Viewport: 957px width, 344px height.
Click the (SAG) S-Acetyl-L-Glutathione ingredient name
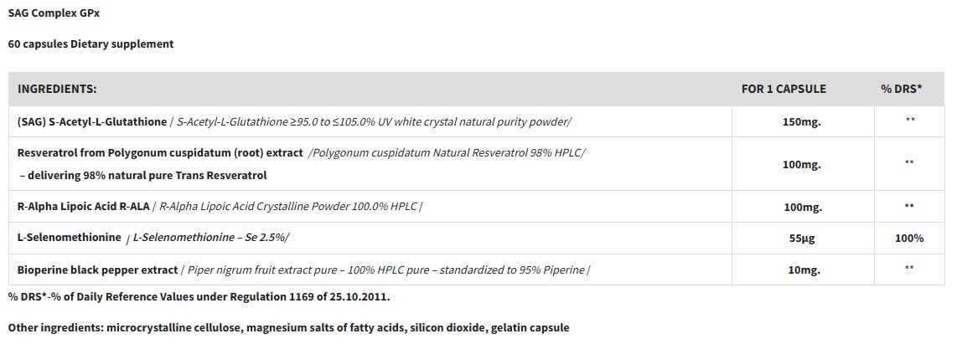pyautogui.click(x=92, y=121)
